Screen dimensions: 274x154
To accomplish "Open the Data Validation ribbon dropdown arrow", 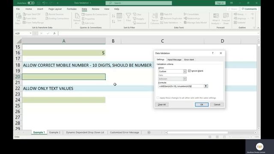I will [x=181, y=23].
